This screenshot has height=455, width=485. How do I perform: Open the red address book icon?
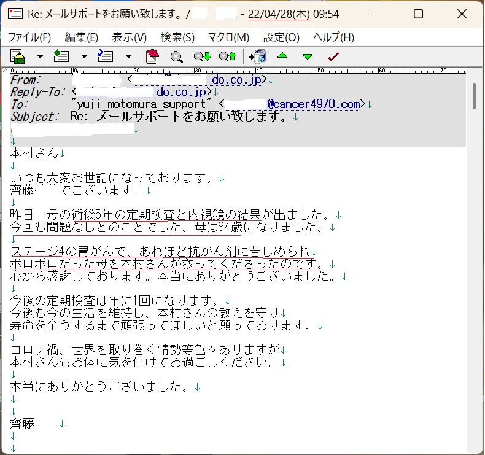(x=152, y=56)
